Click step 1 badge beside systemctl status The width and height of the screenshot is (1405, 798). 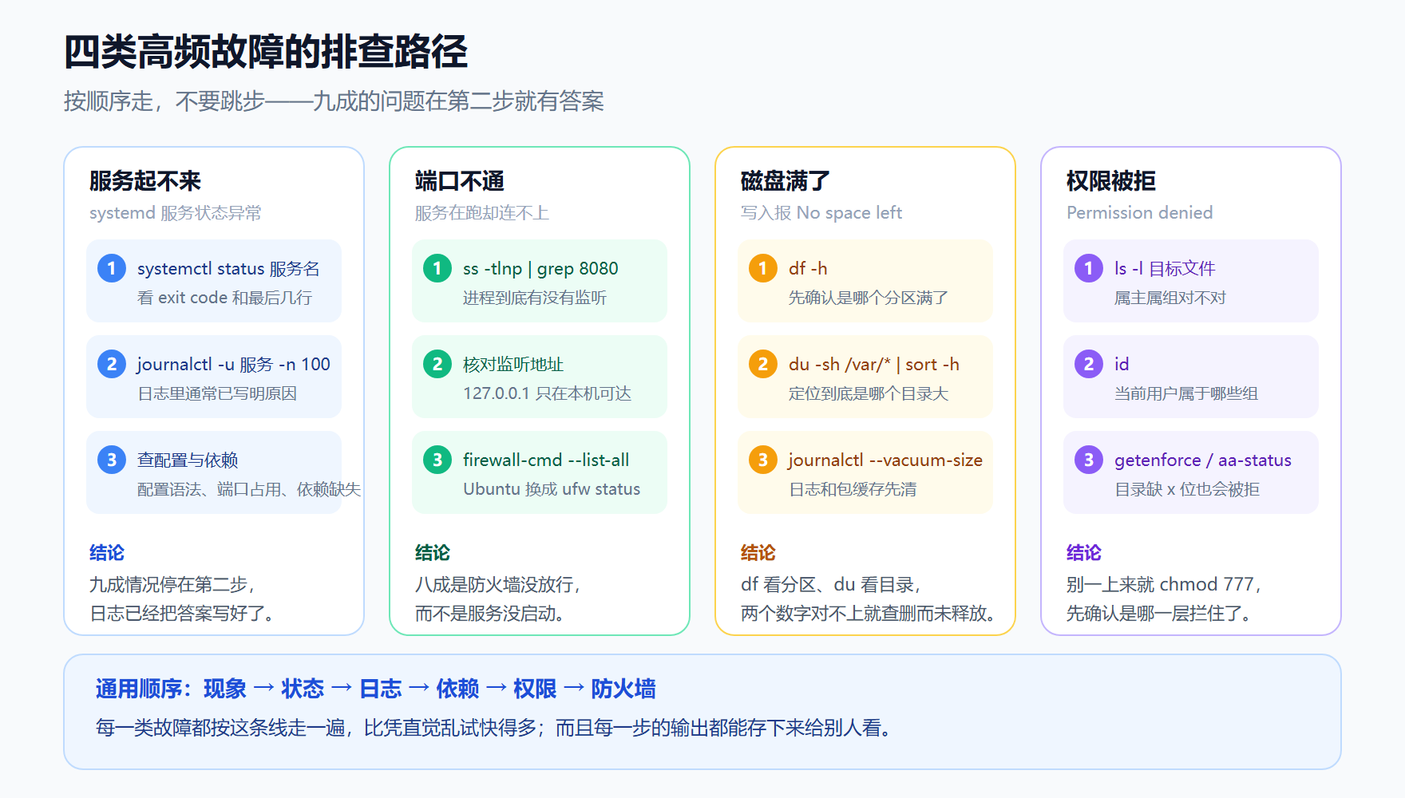point(112,268)
